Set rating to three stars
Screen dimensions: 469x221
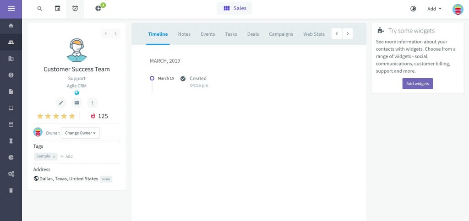(56, 116)
